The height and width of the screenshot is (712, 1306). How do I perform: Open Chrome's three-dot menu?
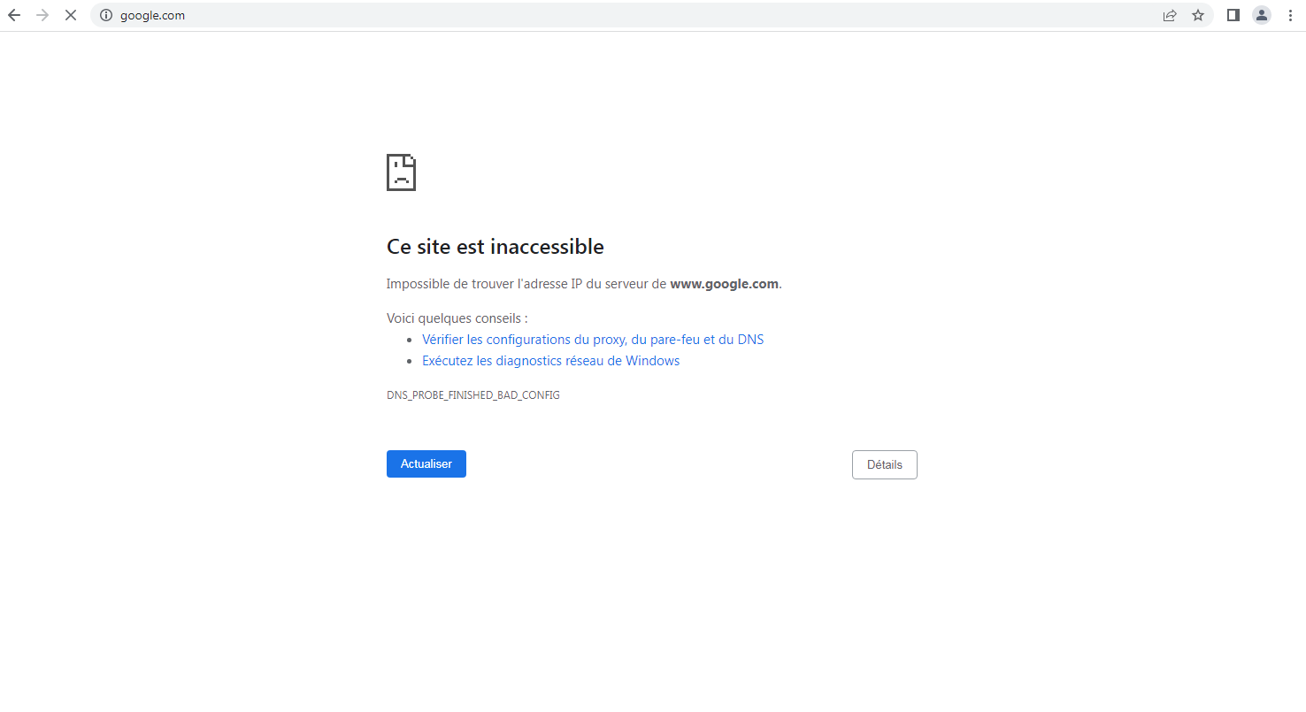click(1290, 15)
